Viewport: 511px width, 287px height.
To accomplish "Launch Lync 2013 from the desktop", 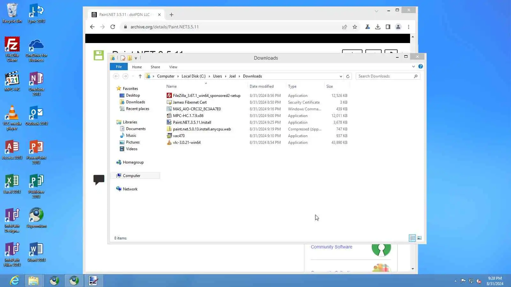I will click(x=36, y=13).
